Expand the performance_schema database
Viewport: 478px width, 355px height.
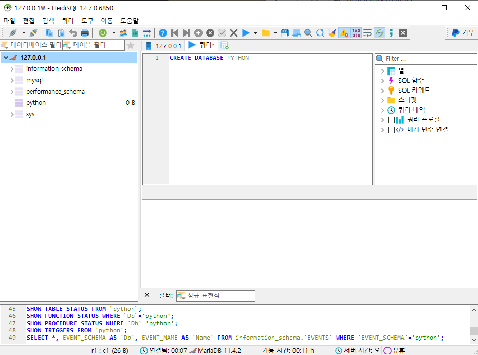point(12,92)
